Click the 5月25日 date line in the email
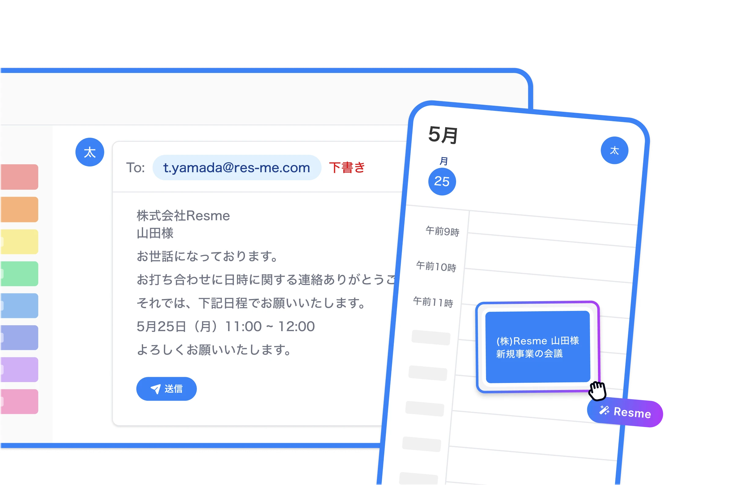The width and height of the screenshot is (734, 485). 225,326
